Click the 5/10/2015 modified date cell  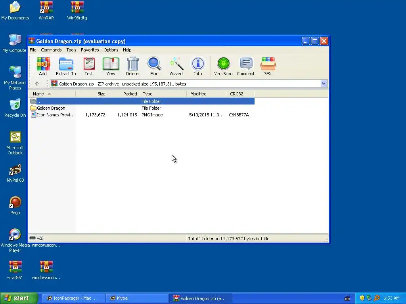click(x=206, y=115)
